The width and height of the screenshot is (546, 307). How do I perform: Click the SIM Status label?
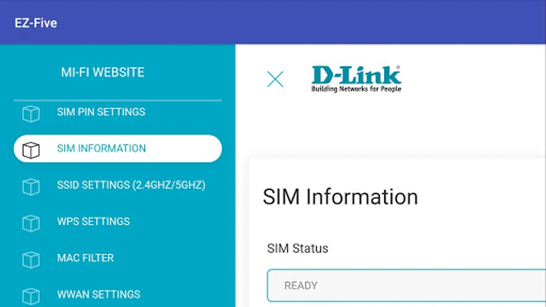click(x=298, y=248)
